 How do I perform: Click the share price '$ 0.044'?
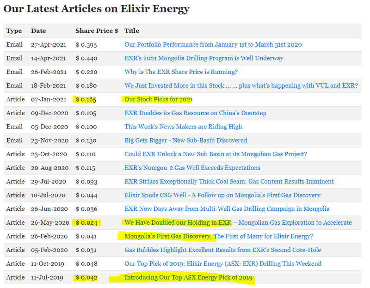coord(86,195)
